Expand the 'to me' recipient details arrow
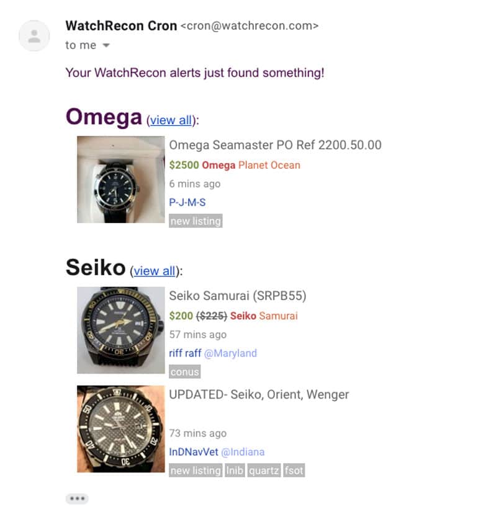The width and height of the screenshot is (486, 509). pos(106,45)
